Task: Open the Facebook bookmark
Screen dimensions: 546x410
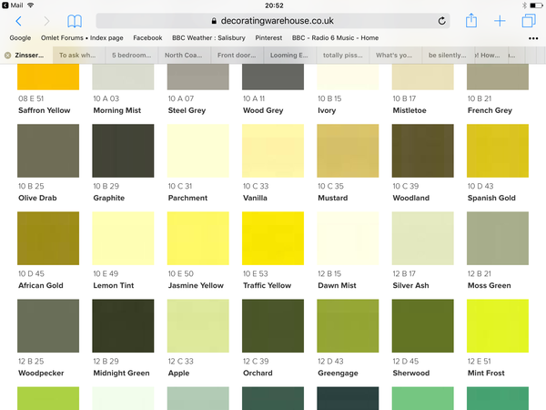Action: (147, 37)
